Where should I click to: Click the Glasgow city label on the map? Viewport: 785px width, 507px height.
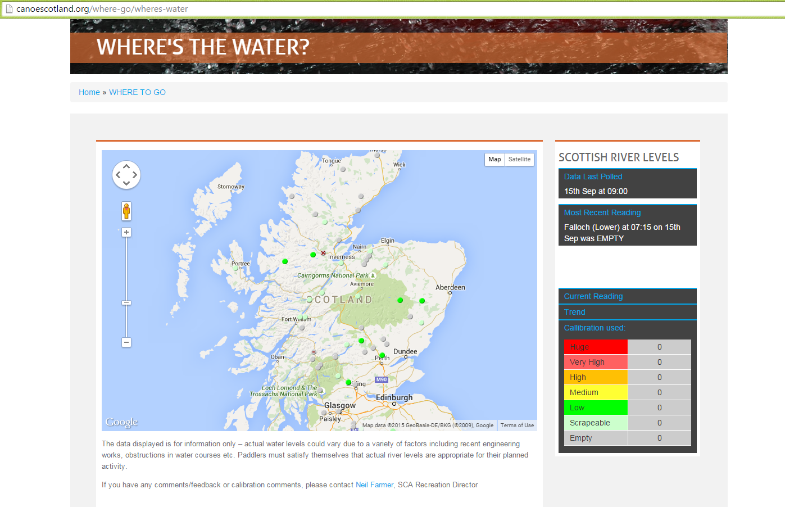point(340,405)
